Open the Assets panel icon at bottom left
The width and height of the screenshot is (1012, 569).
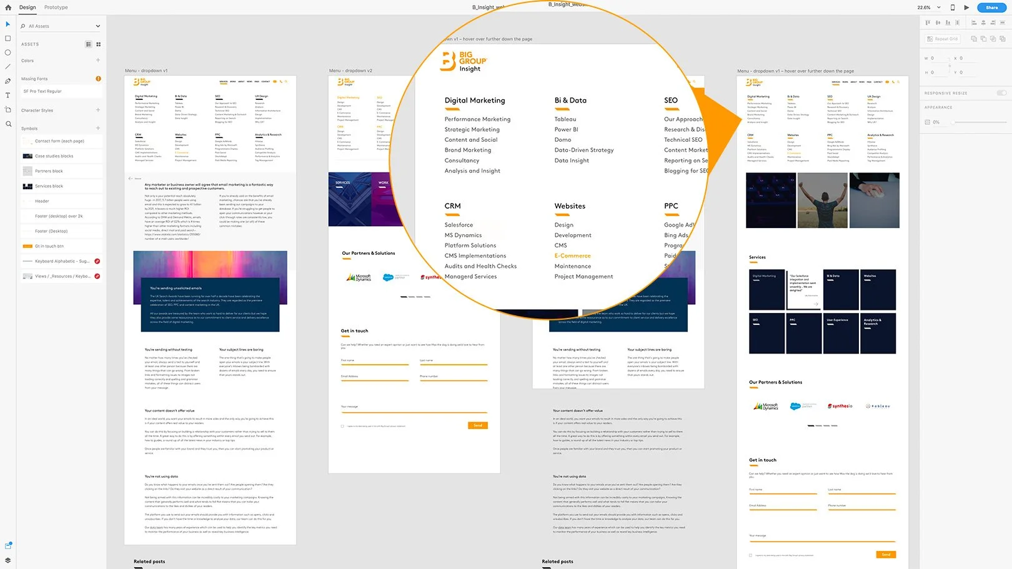8,546
